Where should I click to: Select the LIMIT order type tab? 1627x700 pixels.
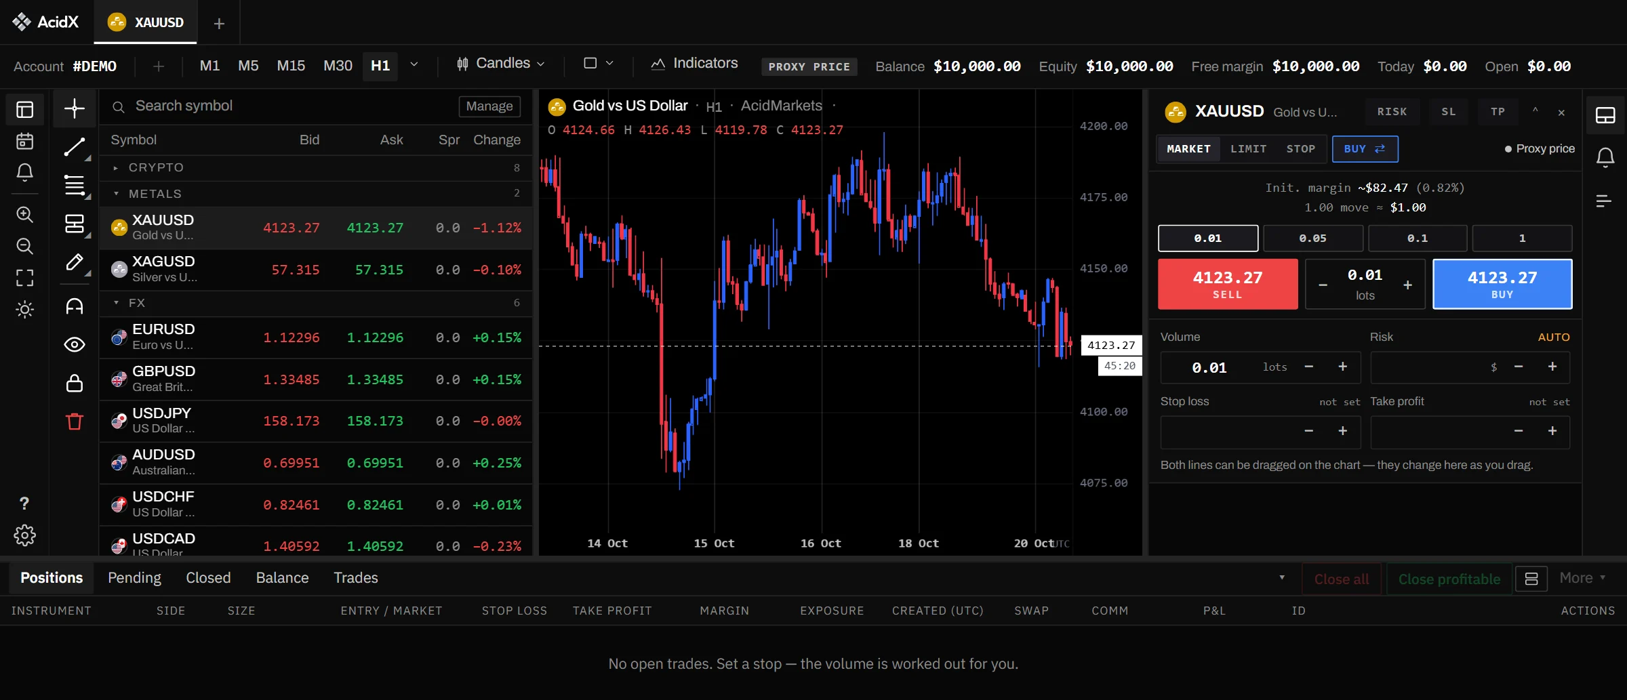click(x=1248, y=149)
